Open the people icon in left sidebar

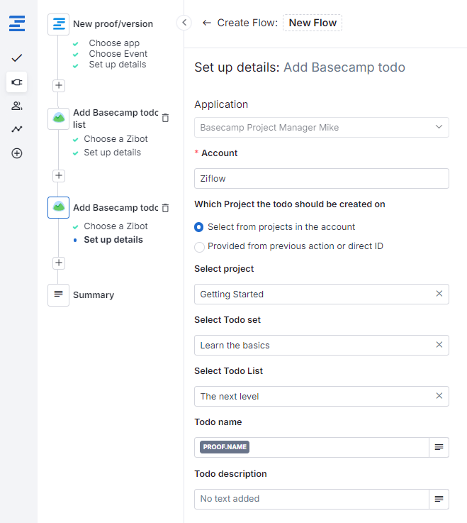[17, 106]
